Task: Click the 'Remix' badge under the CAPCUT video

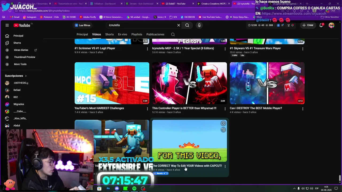Action: pyautogui.click(x=161, y=174)
